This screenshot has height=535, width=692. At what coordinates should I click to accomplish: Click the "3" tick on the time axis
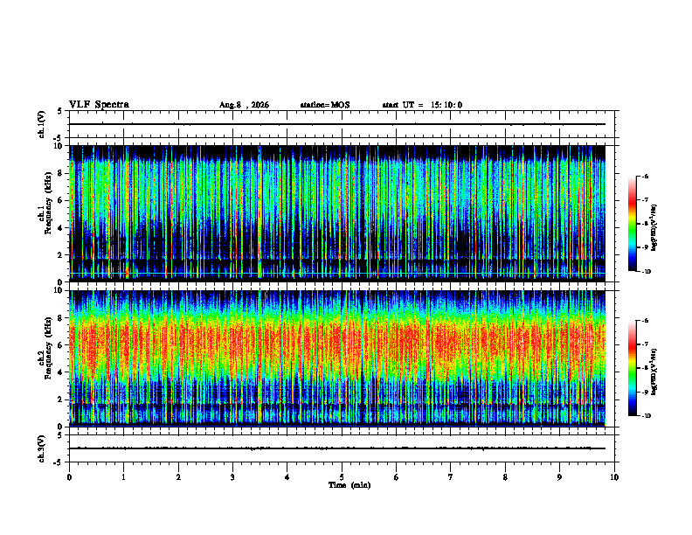coord(232,477)
